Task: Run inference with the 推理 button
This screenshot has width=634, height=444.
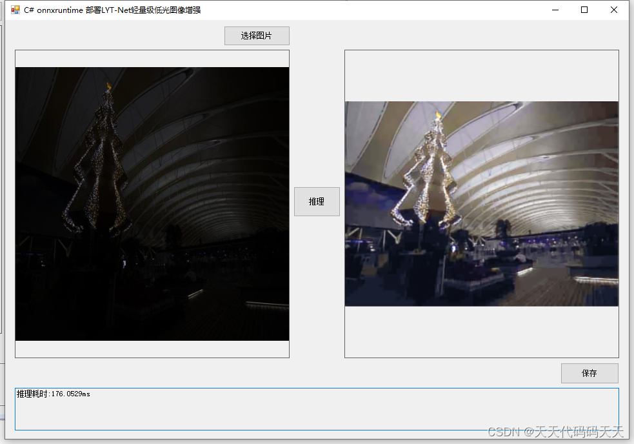Action: pos(317,201)
